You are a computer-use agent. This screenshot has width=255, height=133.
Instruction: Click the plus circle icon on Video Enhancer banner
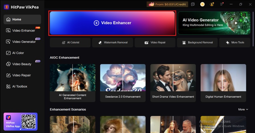pyautogui.click(x=96, y=23)
